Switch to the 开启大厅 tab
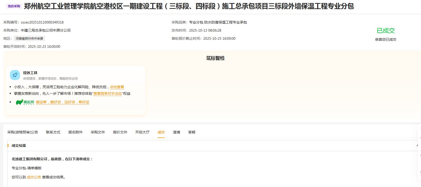Viewport: 421px width, 187px height. pos(142,132)
